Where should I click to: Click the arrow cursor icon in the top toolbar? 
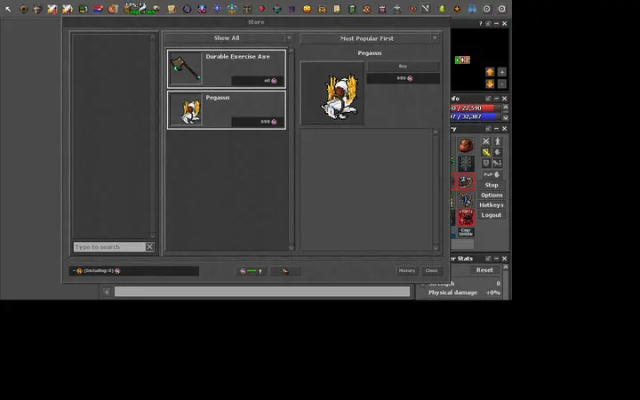click(8, 9)
